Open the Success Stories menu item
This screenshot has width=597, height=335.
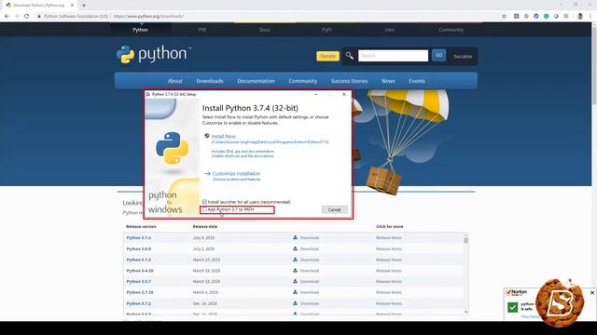349,81
